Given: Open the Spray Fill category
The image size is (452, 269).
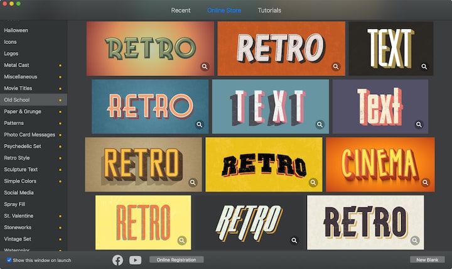Looking at the screenshot, I should (x=33, y=204).
